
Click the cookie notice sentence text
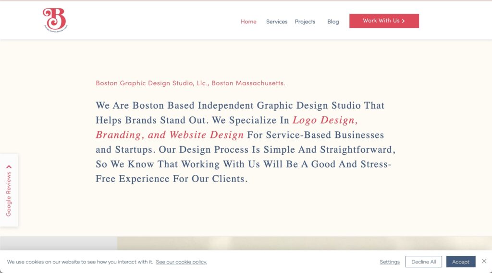(x=80, y=262)
